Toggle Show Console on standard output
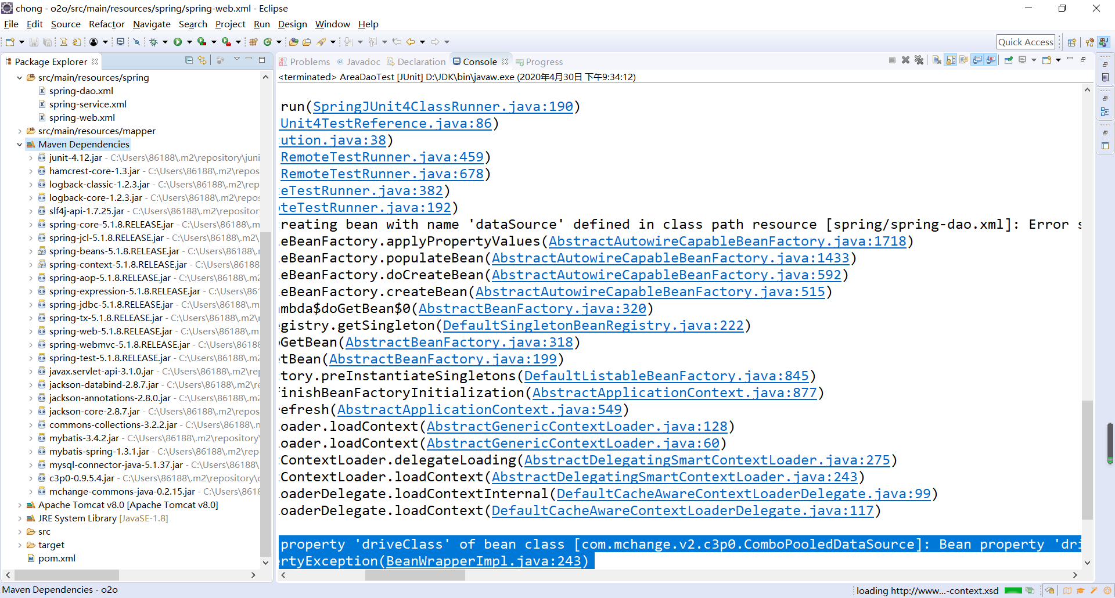The image size is (1115, 598). coord(977,60)
